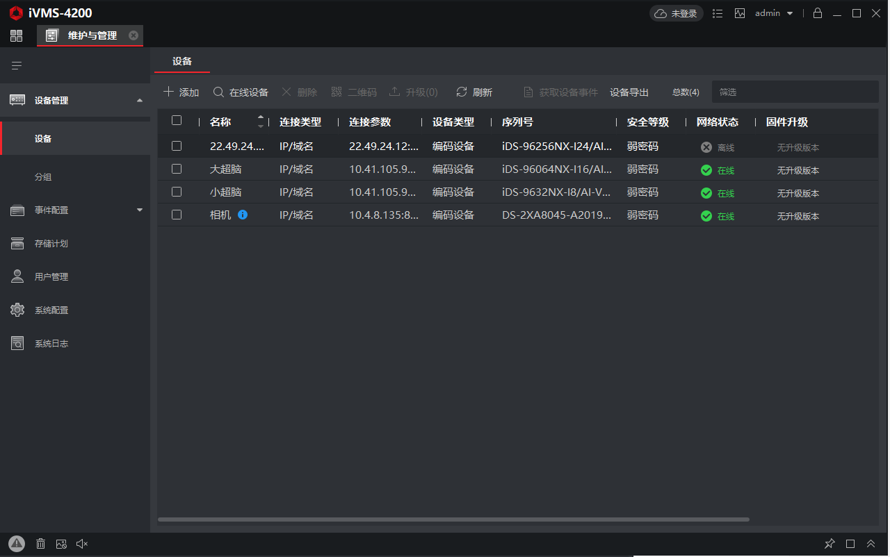The width and height of the screenshot is (890, 557).
Task: Click the pin icon in bottom right
Action: click(829, 544)
